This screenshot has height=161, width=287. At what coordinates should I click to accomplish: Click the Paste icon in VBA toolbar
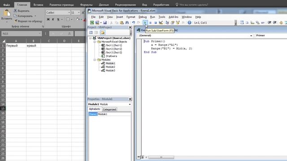[122, 23]
